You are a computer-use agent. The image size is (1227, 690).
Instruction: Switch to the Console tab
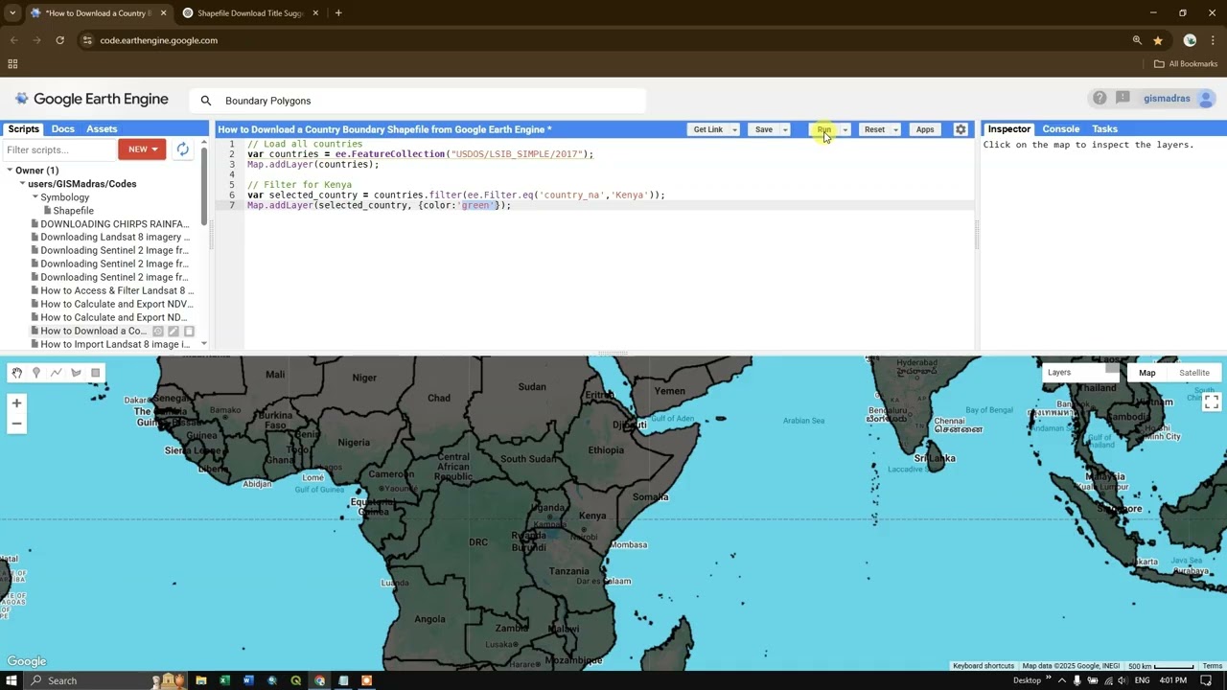point(1061,128)
